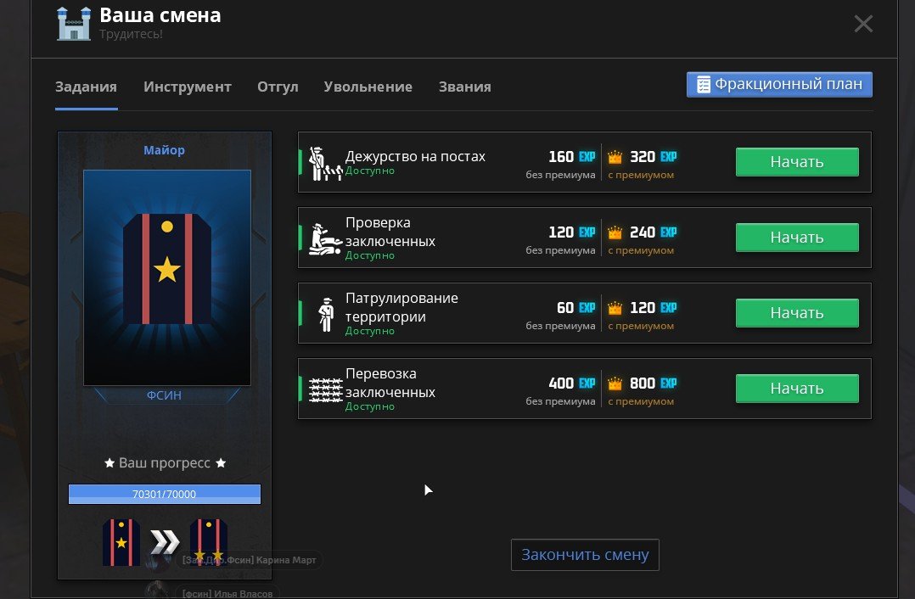Click the premium crown icon for Дежурство на постах
The width and height of the screenshot is (915, 599).
tap(615, 157)
